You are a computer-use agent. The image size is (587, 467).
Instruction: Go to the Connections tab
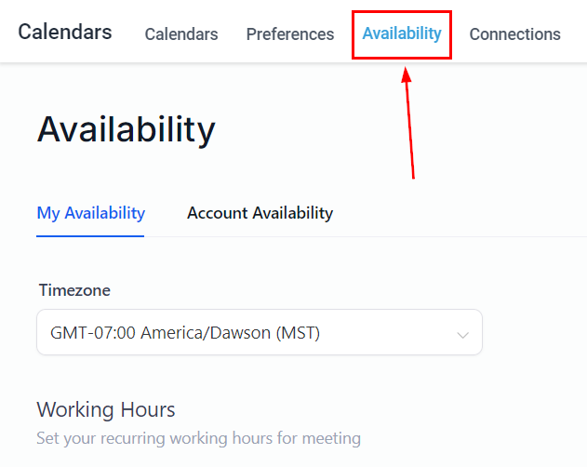tap(514, 34)
